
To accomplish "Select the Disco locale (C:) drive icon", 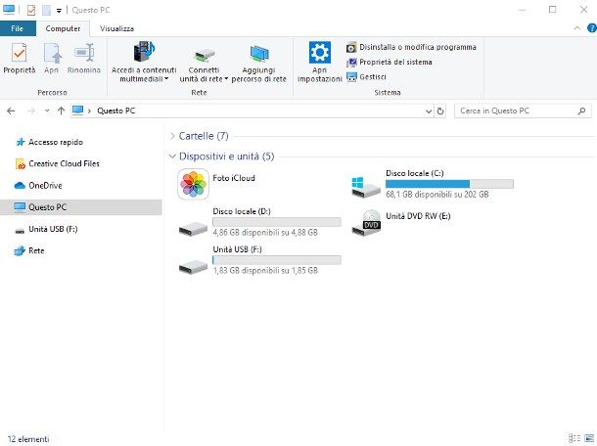I will tap(365, 186).
